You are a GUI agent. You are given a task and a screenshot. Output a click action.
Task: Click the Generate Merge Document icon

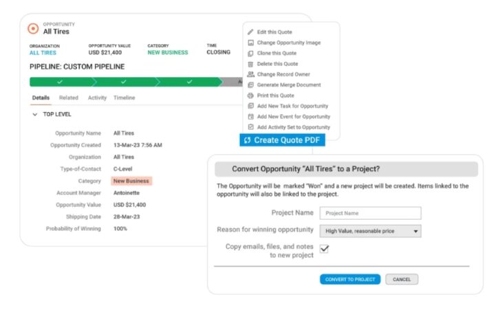click(x=251, y=85)
